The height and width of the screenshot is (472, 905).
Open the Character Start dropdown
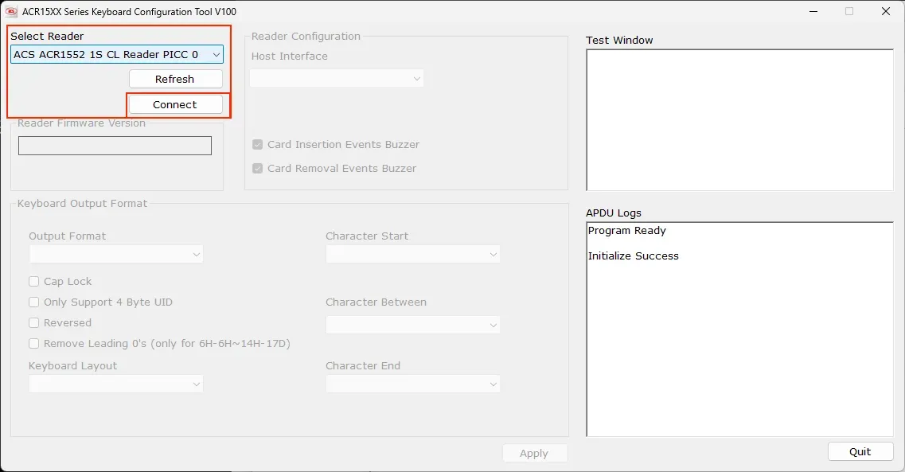(412, 254)
